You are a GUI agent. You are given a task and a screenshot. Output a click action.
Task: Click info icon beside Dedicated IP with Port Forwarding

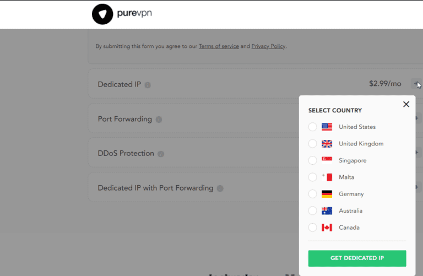click(x=220, y=188)
